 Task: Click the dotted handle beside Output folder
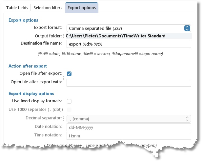point(64,36)
